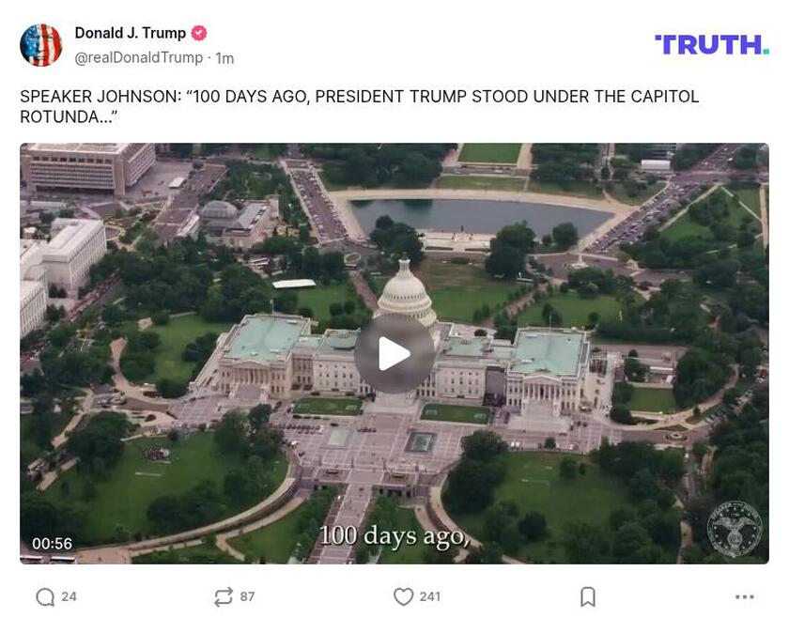The image size is (789, 633).
Task: Click Donald J. Trump's profile avatar
Action: (x=41, y=41)
